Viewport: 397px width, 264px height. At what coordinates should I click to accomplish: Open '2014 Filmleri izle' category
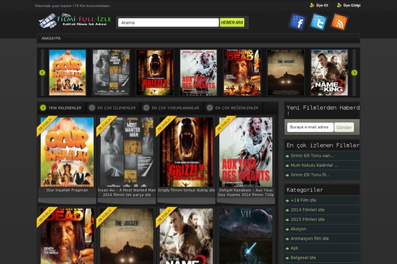click(x=308, y=210)
